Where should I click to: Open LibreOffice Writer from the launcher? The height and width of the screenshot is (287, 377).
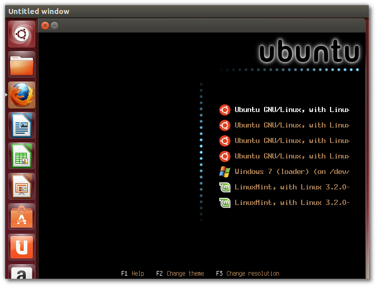(22, 125)
